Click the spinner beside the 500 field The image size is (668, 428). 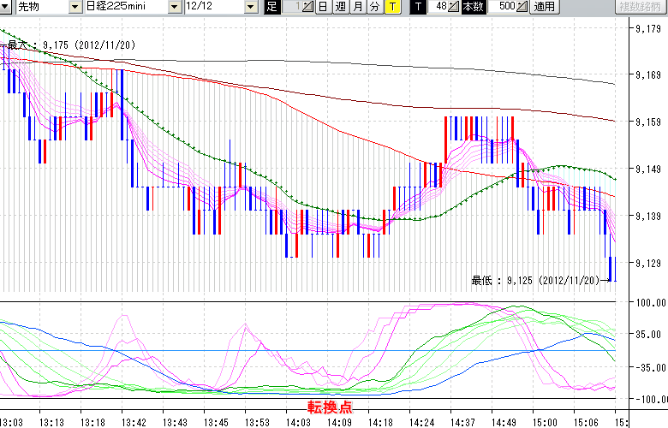point(522,7)
